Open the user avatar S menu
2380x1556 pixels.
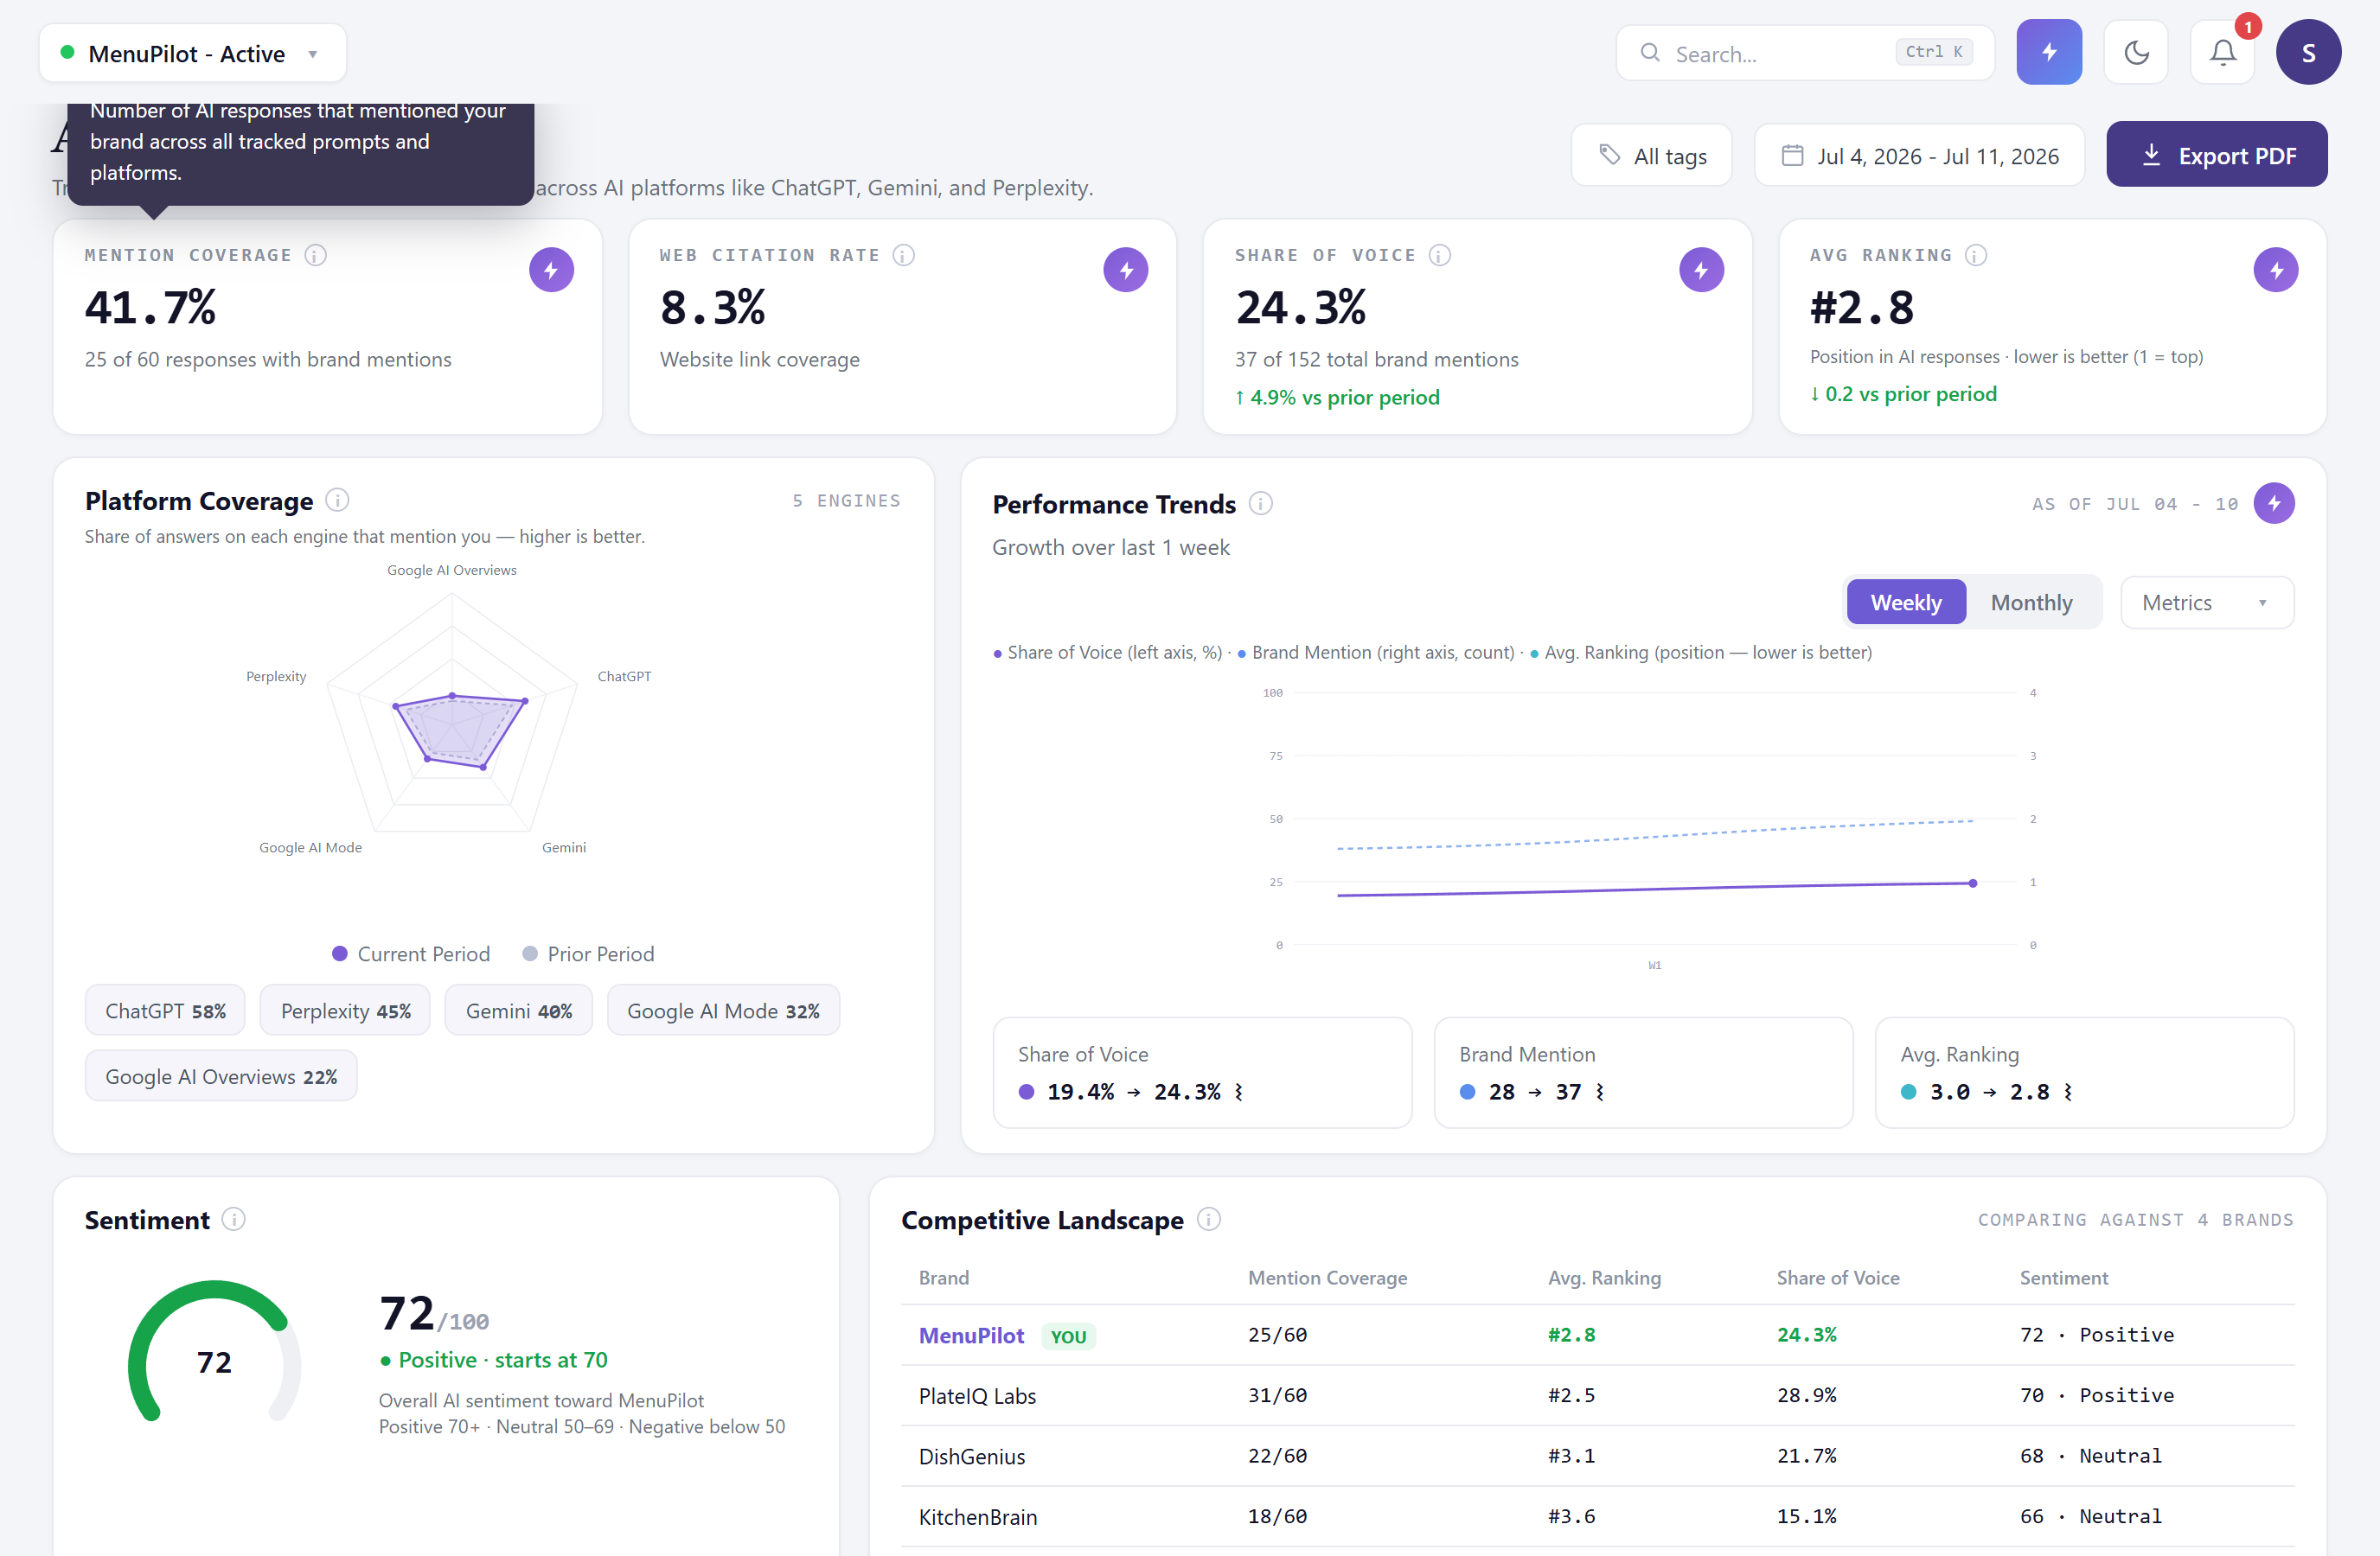click(2308, 52)
